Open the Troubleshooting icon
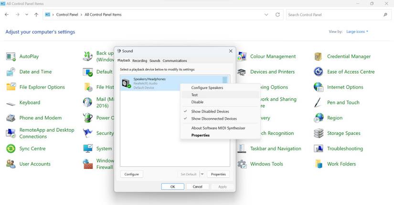 [319, 149]
